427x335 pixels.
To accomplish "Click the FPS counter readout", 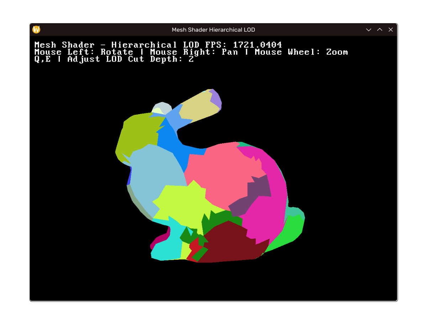I will [x=256, y=45].
